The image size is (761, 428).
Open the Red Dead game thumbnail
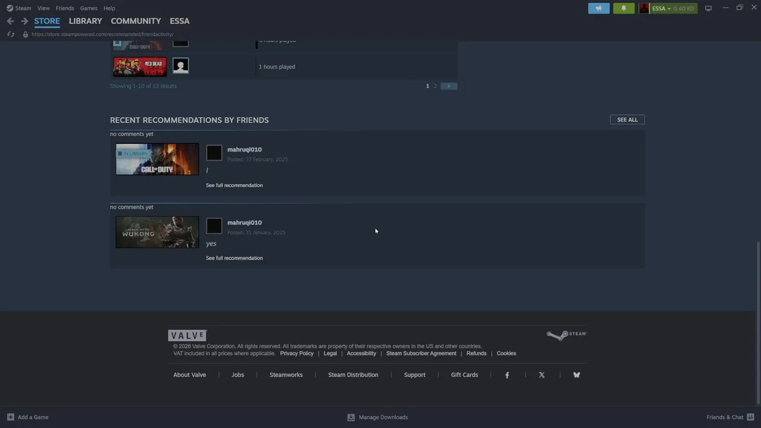point(140,67)
